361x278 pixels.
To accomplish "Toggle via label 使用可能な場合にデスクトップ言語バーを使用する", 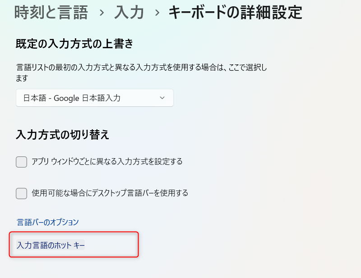I will click(110, 193).
